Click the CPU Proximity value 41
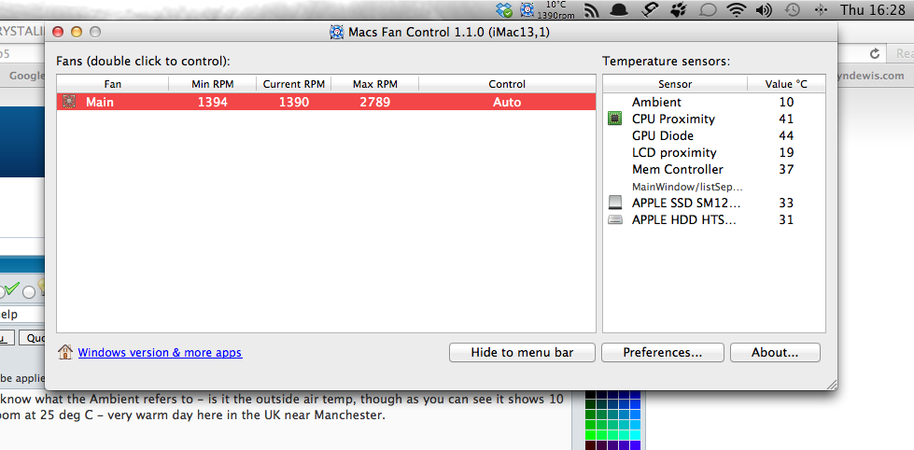914x450 pixels. pyautogui.click(x=786, y=119)
